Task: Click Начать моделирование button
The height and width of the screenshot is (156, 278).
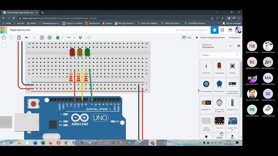Action: (x=210, y=38)
